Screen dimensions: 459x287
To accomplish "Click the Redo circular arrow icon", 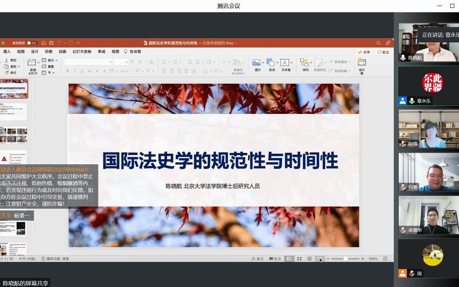I will pyautogui.click(x=70, y=43).
